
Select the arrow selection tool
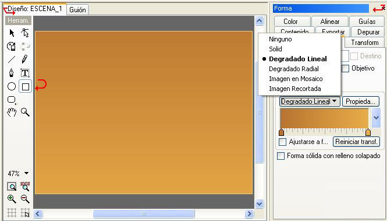coord(12,33)
